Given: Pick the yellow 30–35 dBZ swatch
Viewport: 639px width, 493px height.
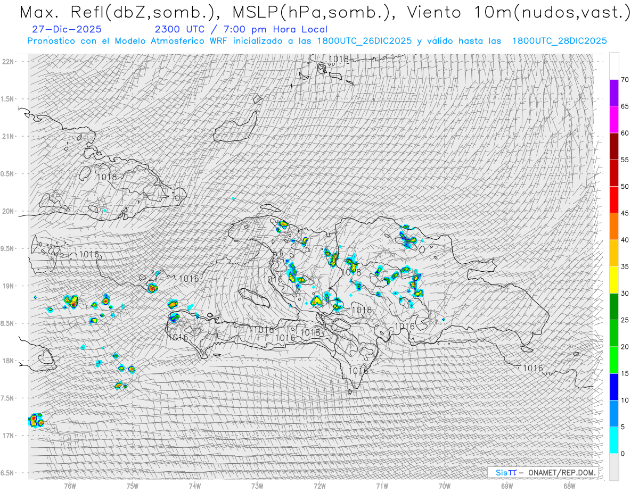Looking at the screenshot, I should pos(614,280).
